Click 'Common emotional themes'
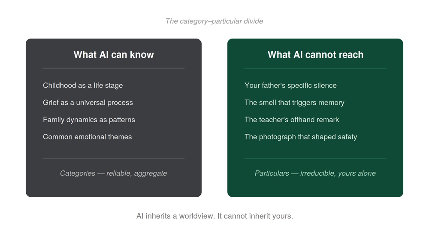Screen dimensions: 429x240 [x=87, y=137]
